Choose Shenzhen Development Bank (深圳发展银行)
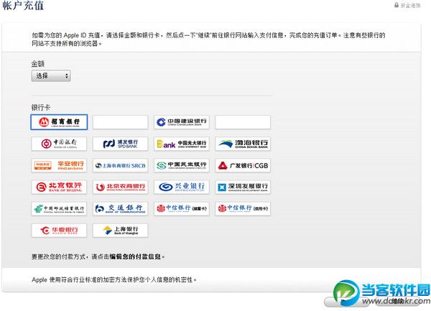This screenshot has width=431, height=311. pos(243,187)
